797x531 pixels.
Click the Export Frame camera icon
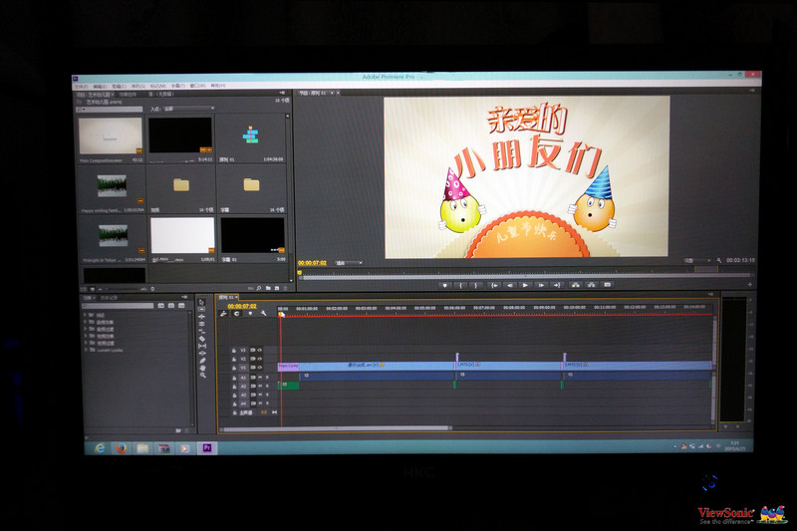click(607, 285)
